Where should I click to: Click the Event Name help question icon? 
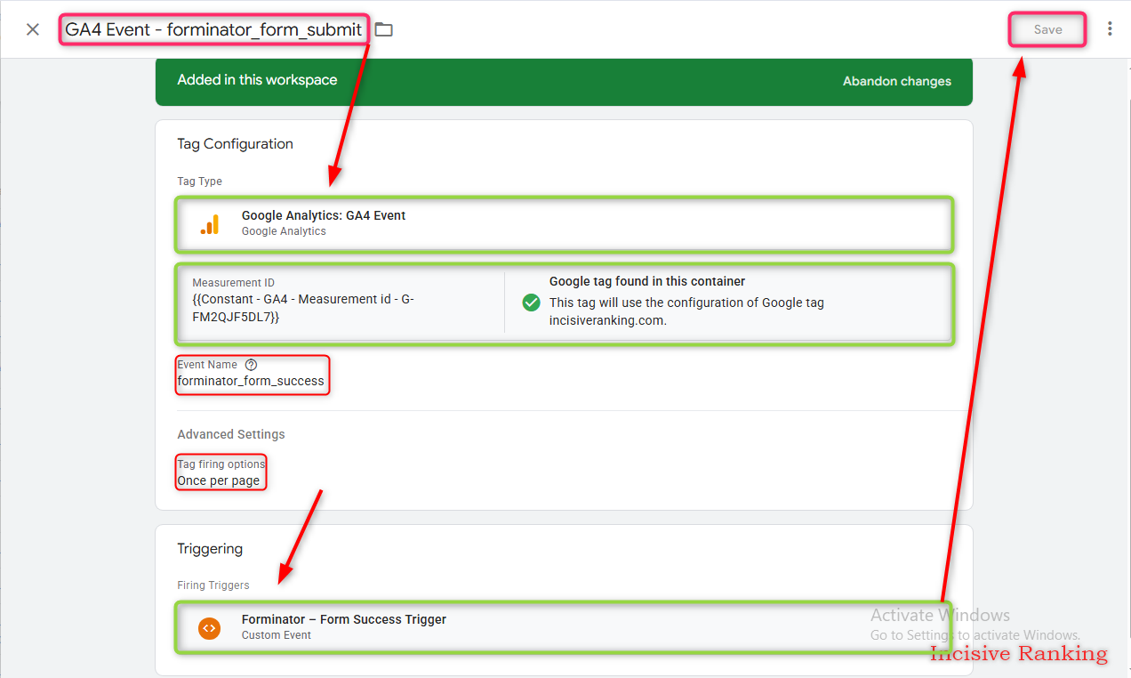[x=251, y=365]
